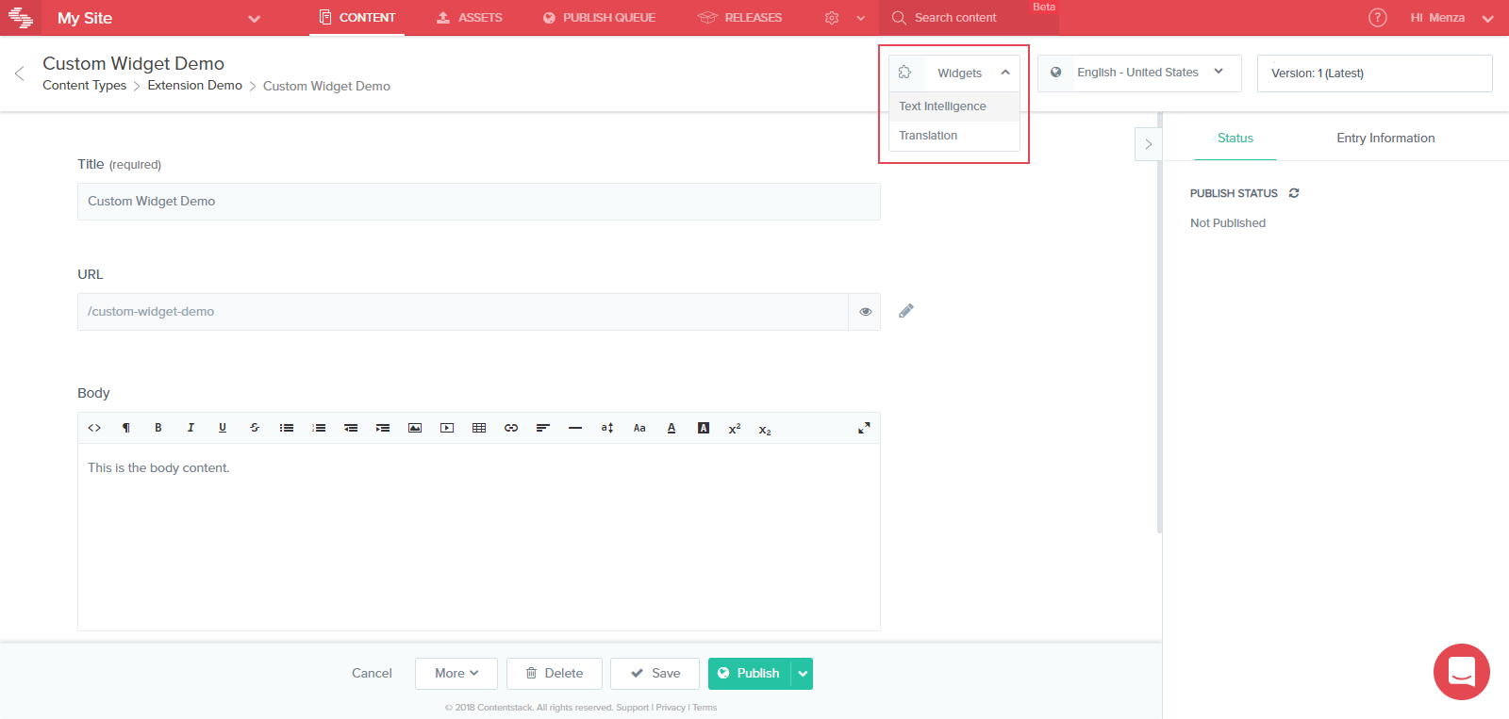Open the Version: 1 (Latest) selector
This screenshot has width=1509, height=719.
tap(1375, 74)
